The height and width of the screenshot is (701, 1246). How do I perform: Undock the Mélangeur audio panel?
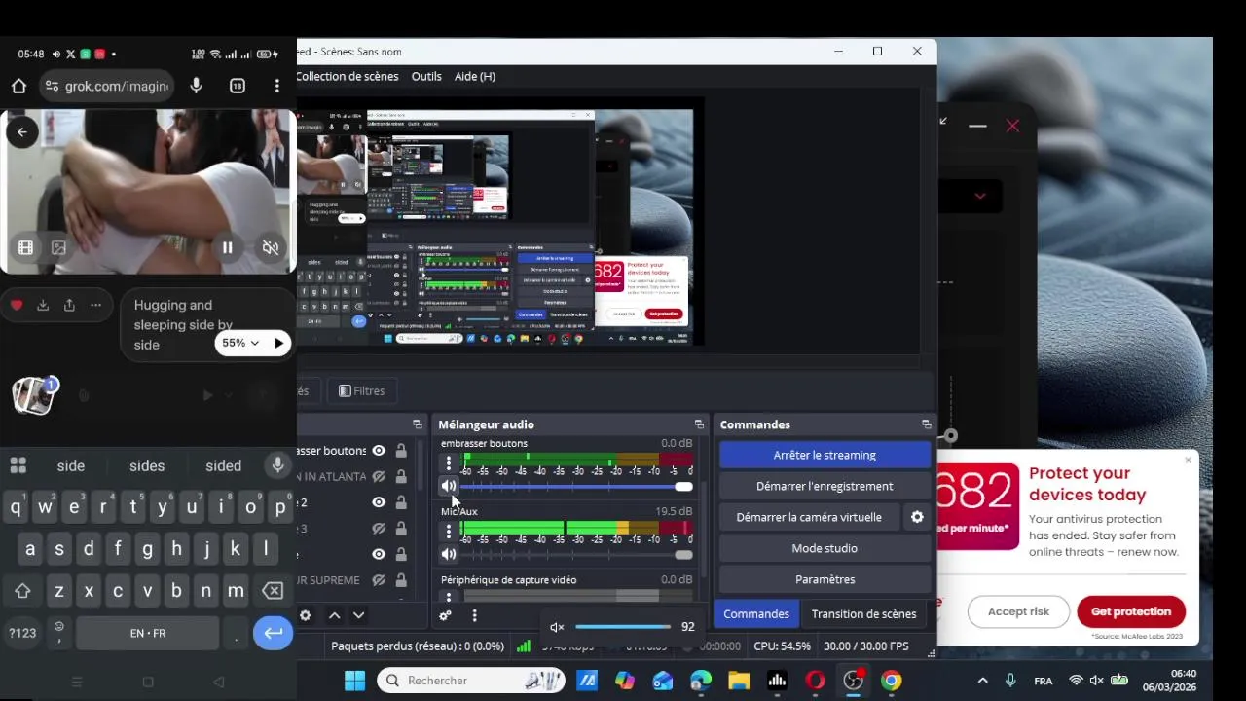click(699, 424)
